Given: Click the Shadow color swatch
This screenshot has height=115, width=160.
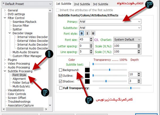Looking at the screenshot, I should point(87,81).
